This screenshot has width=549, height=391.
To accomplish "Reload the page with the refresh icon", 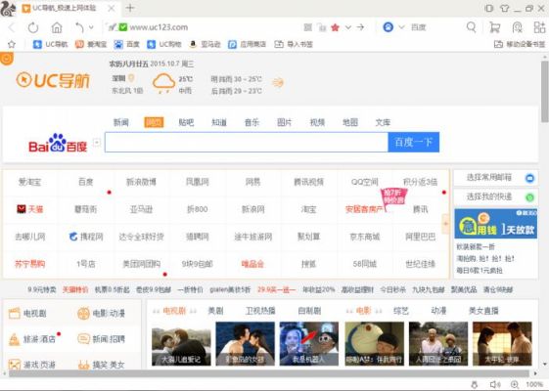I will click(x=33, y=27).
